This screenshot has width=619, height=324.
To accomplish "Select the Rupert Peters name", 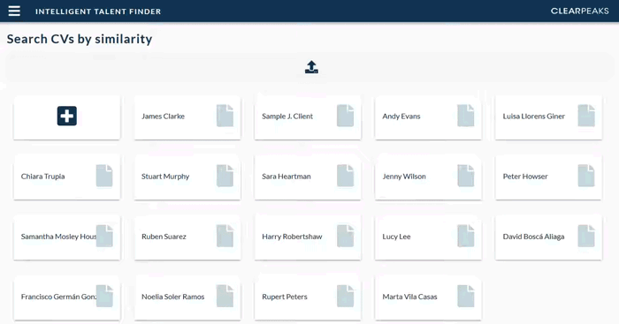I will (x=284, y=297).
